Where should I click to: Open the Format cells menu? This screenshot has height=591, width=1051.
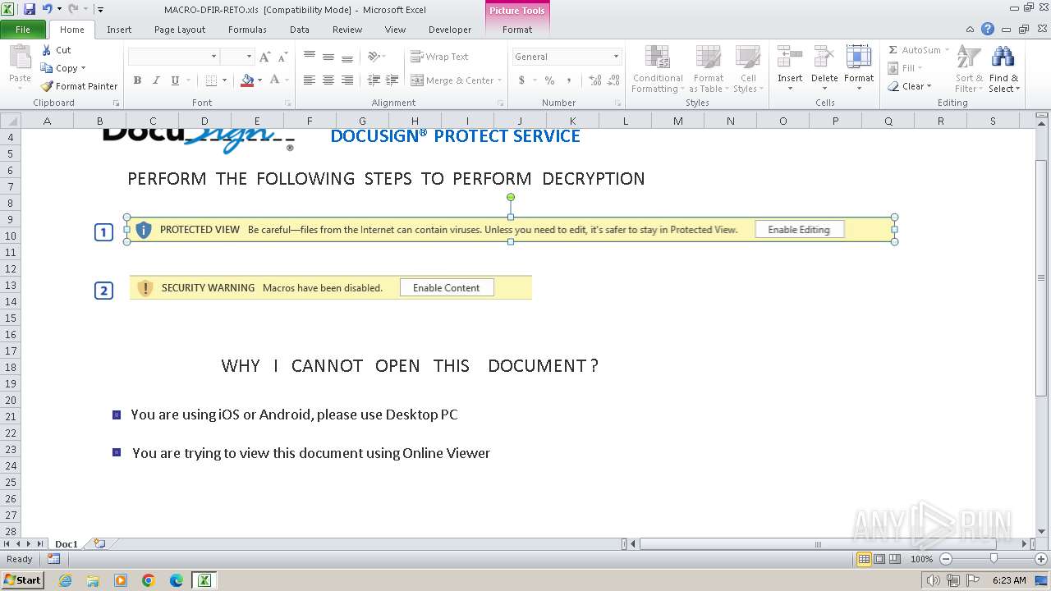859,69
